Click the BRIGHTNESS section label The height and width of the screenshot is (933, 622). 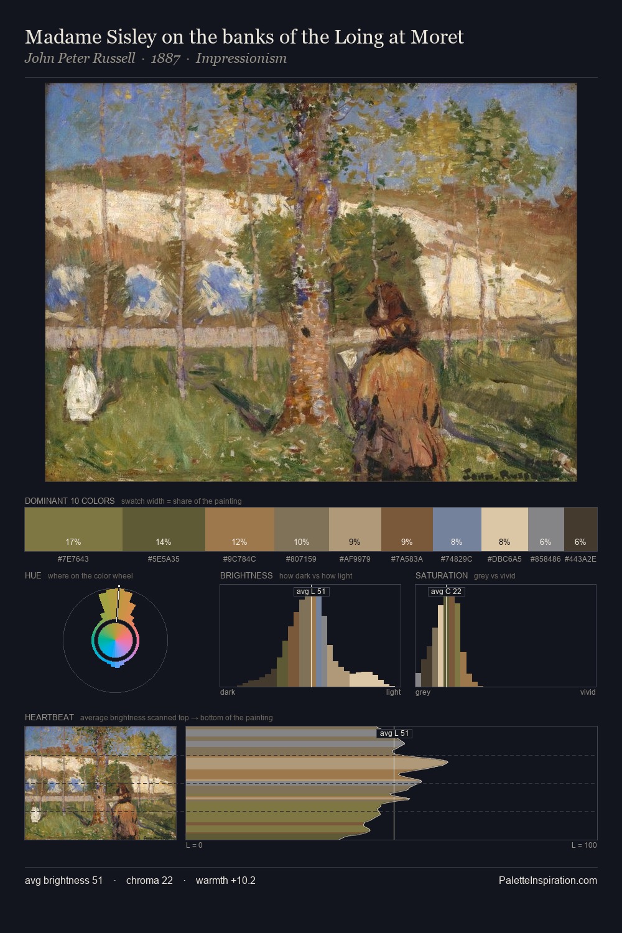click(246, 575)
